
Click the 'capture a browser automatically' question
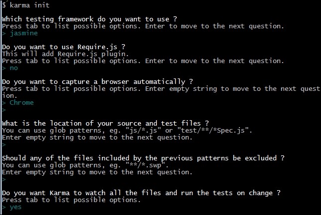click(98, 81)
